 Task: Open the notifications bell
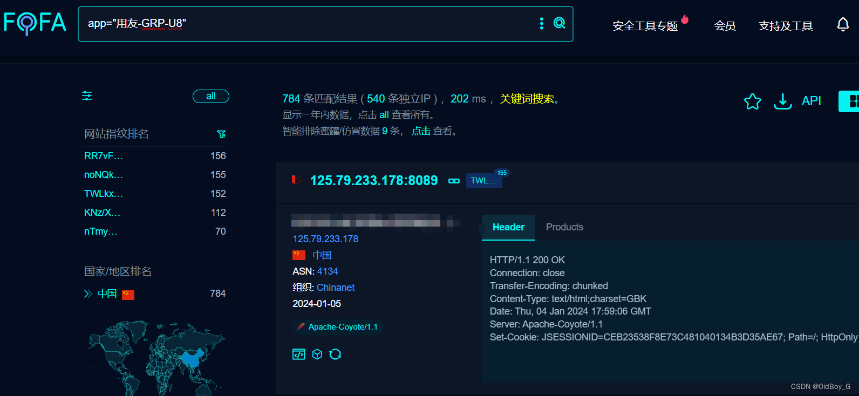(843, 24)
